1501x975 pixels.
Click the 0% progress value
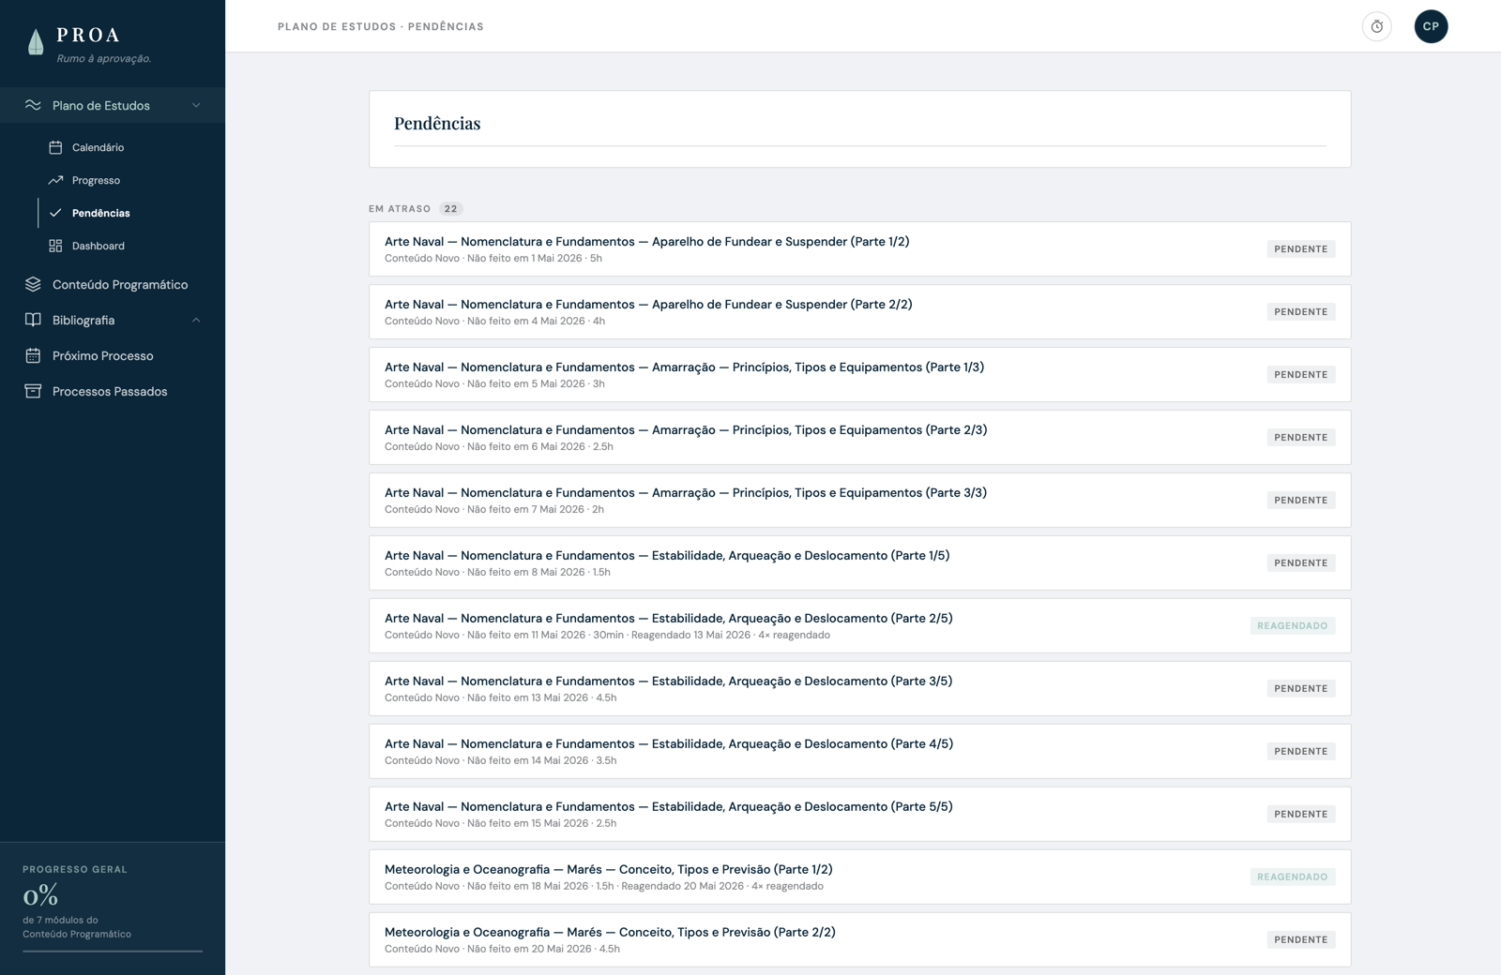click(x=40, y=895)
